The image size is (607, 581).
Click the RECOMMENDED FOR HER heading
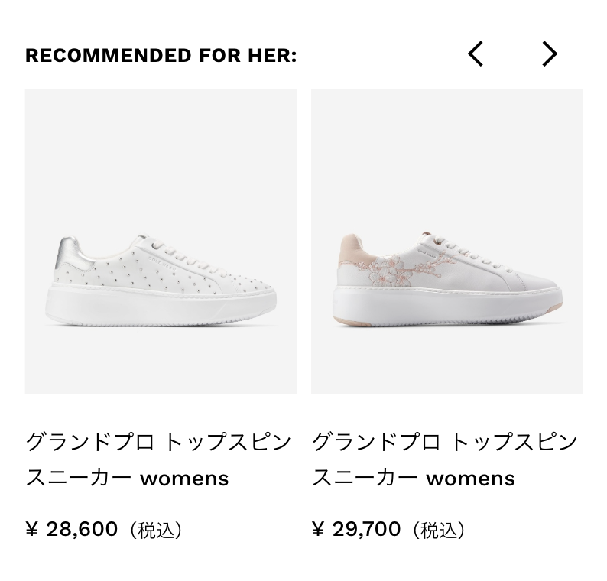click(x=161, y=55)
